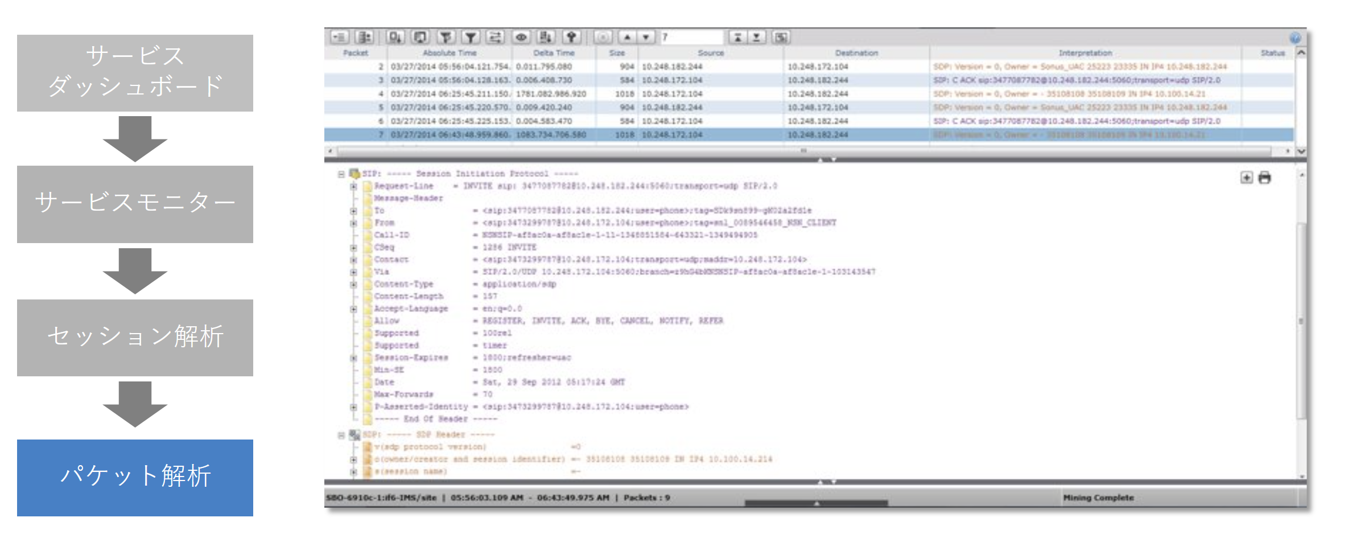Click the print icon in the decode pane

(1263, 178)
